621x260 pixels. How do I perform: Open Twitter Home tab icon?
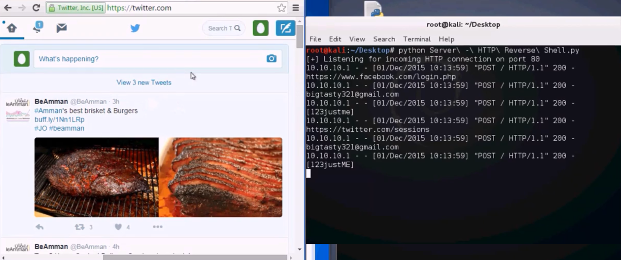pos(12,28)
